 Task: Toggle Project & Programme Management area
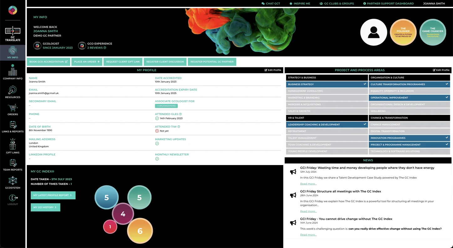[409, 145]
